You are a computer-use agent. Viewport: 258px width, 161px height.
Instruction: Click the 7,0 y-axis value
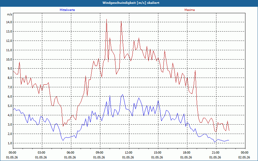(10, 87)
